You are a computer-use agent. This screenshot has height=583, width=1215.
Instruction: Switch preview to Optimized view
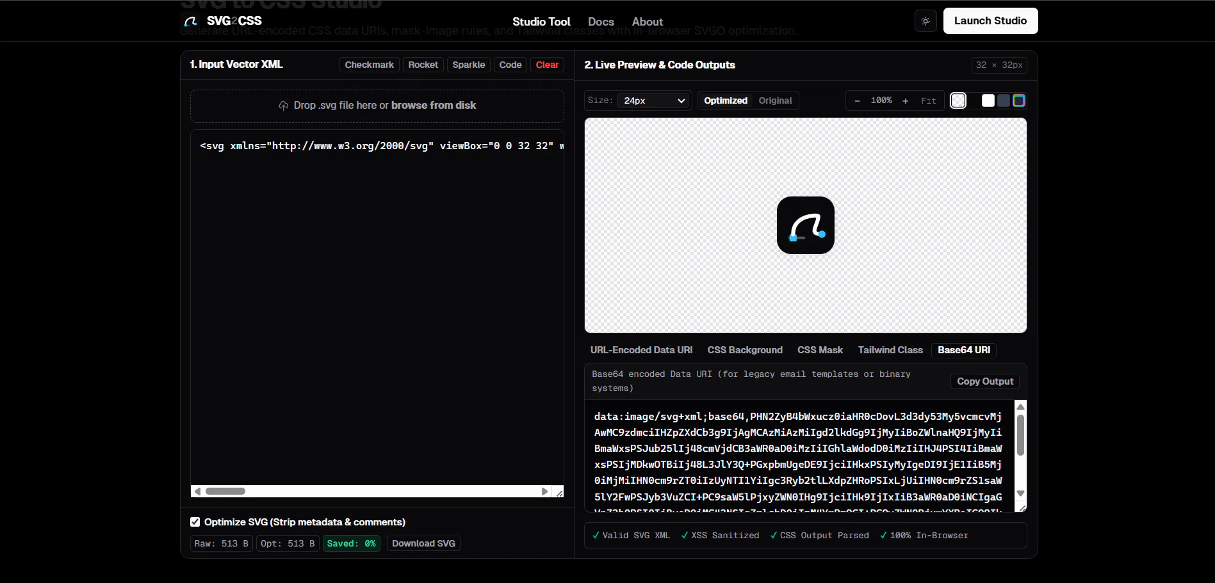(726, 100)
